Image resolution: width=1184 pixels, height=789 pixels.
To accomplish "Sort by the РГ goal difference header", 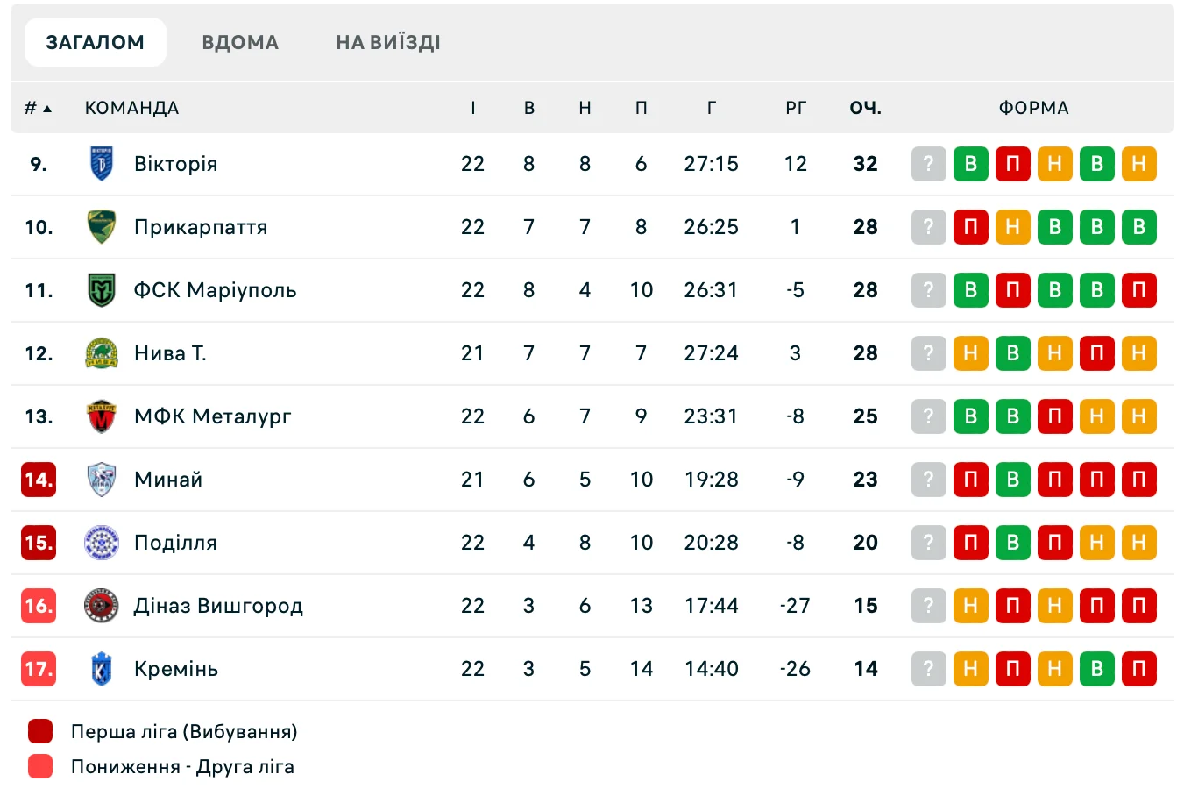I will (795, 108).
